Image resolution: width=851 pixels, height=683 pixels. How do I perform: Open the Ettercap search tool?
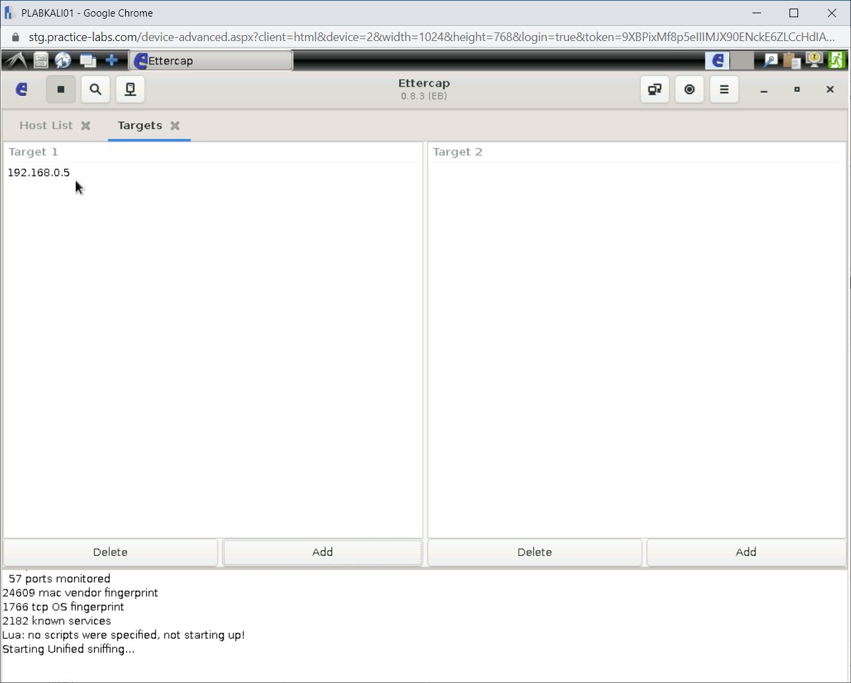point(95,89)
